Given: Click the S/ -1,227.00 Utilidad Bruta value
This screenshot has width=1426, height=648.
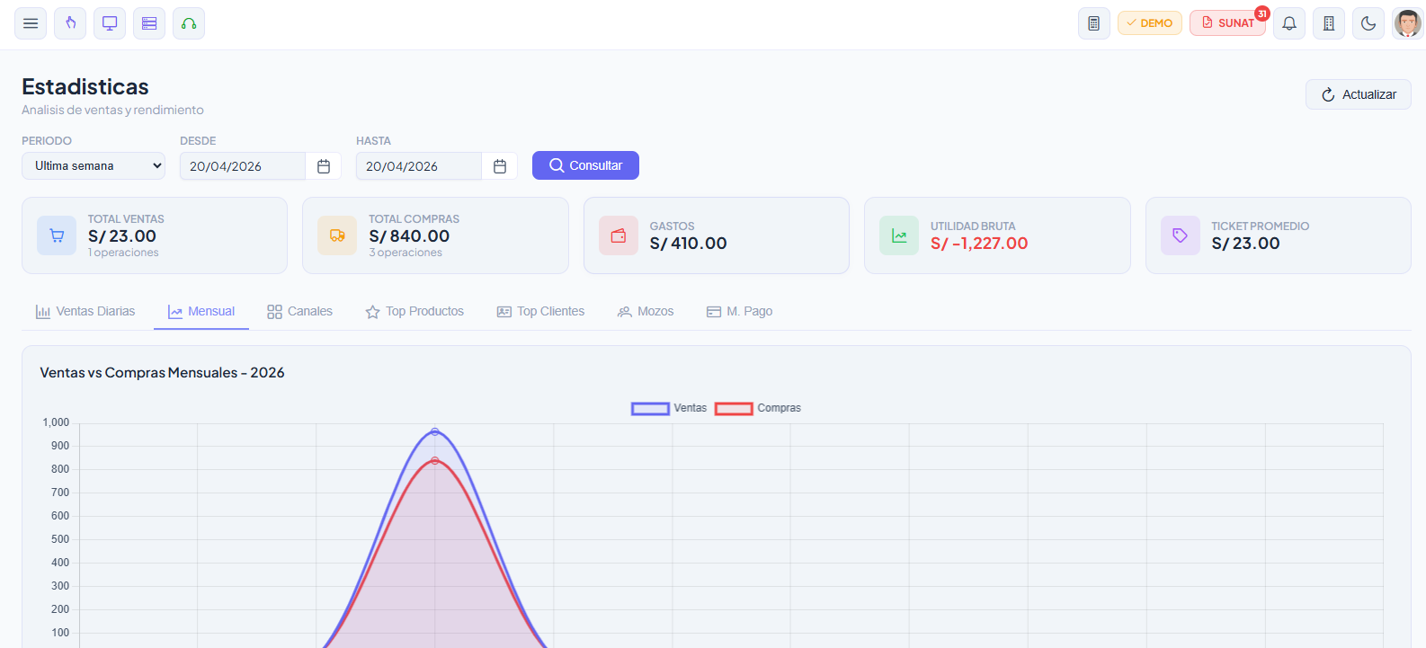Looking at the screenshot, I should tap(979, 244).
